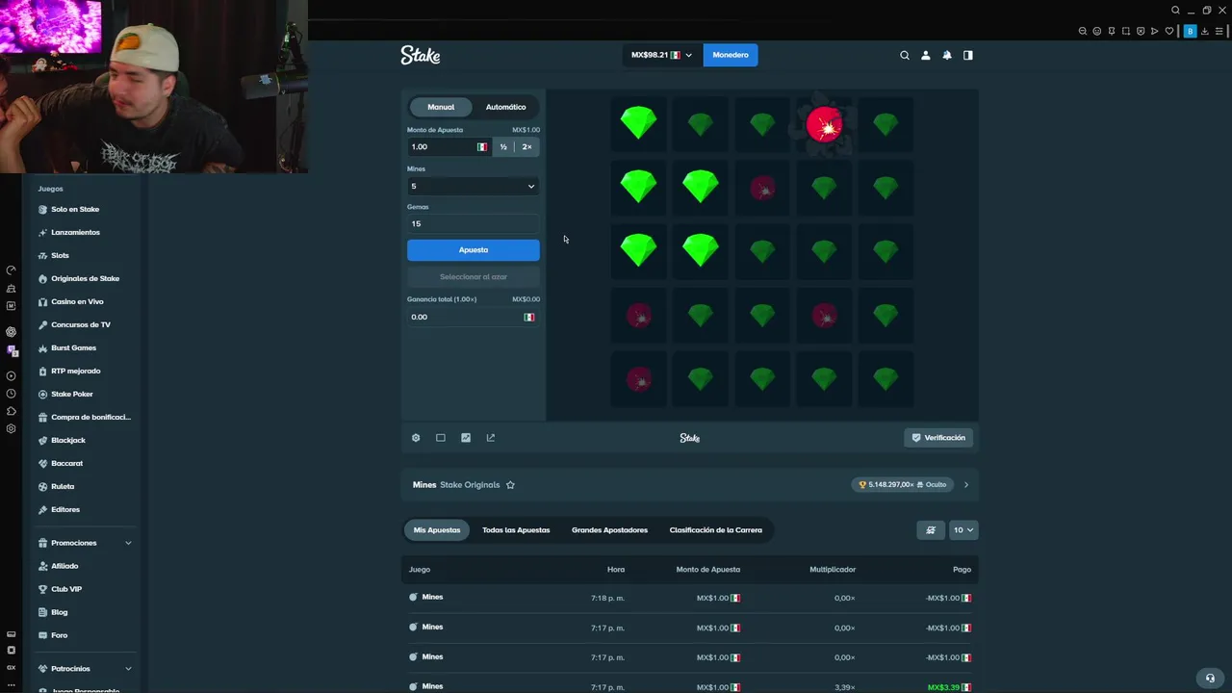
Task: Switch to Automático betting mode
Action: pyautogui.click(x=505, y=107)
